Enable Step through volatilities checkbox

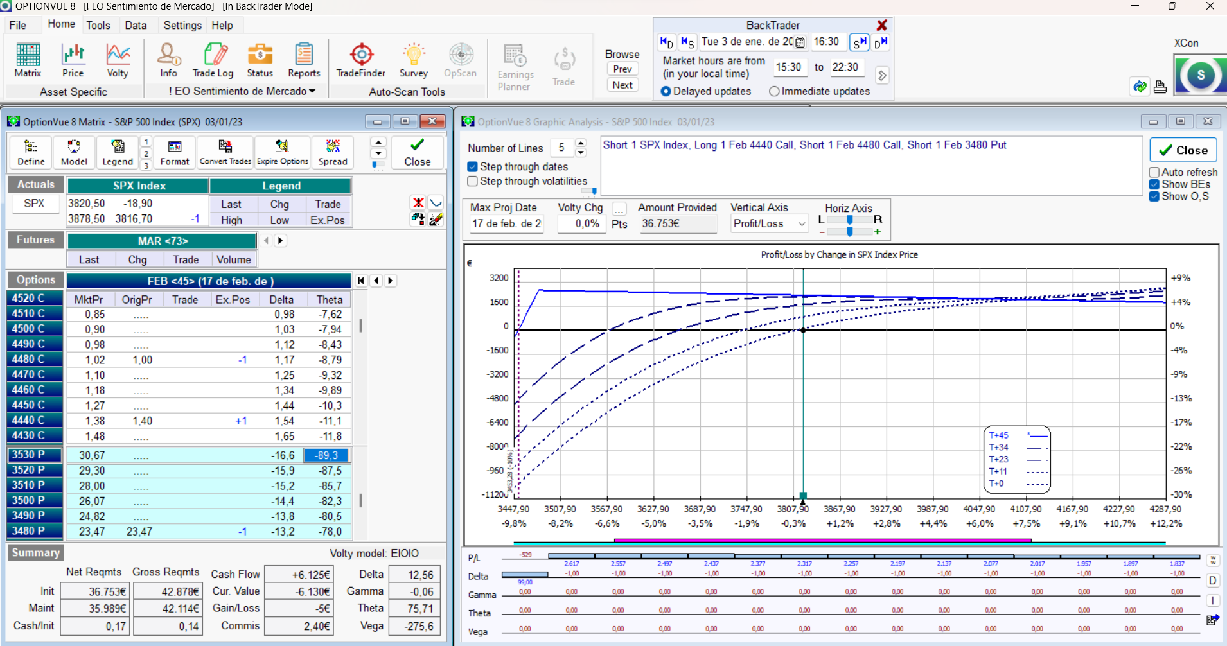click(473, 181)
